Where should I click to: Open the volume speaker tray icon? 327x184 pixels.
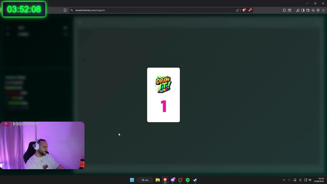point(310,180)
